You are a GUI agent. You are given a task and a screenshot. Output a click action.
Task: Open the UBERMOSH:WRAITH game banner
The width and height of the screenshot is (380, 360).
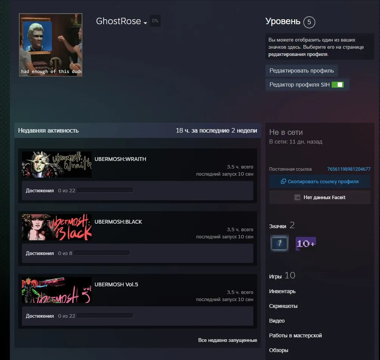pos(57,164)
